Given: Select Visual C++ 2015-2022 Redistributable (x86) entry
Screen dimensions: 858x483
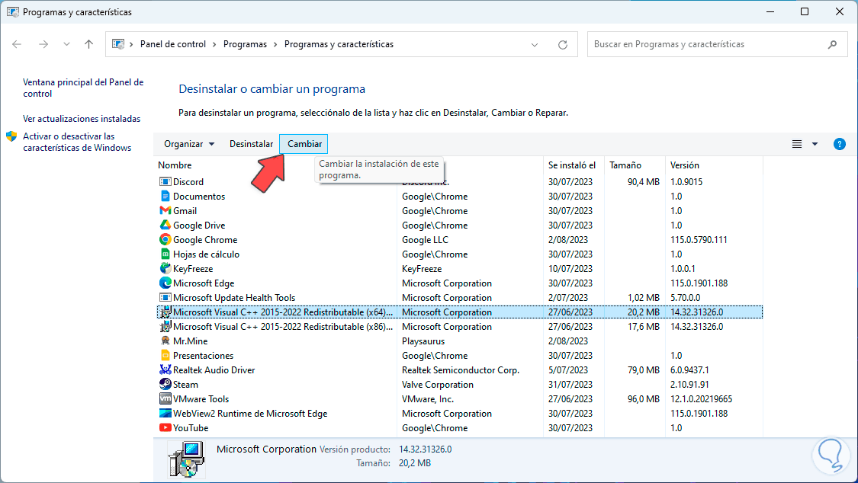Looking at the screenshot, I should [283, 326].
